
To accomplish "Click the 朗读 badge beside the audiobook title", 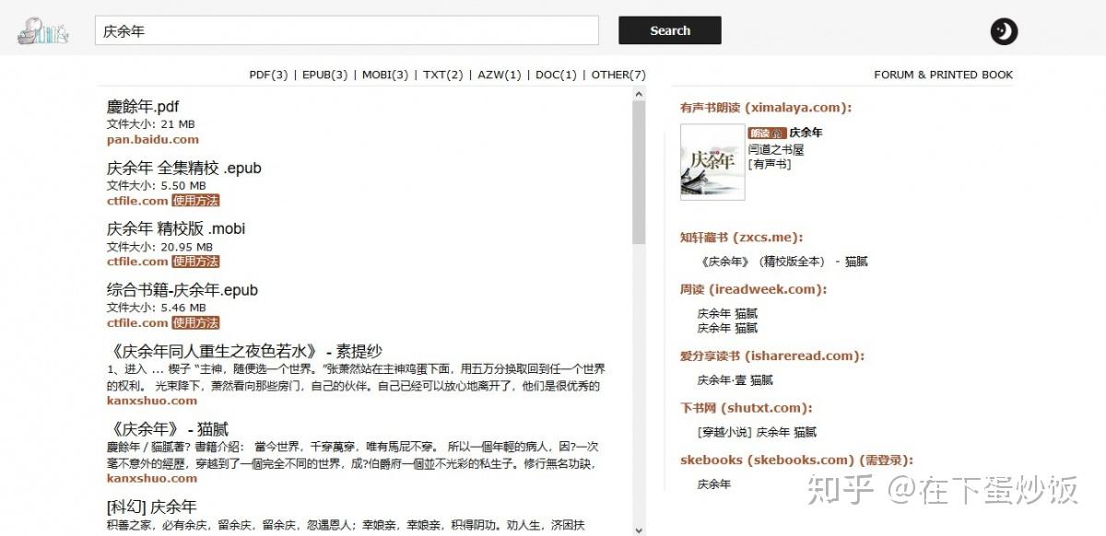I will [766, 133].
